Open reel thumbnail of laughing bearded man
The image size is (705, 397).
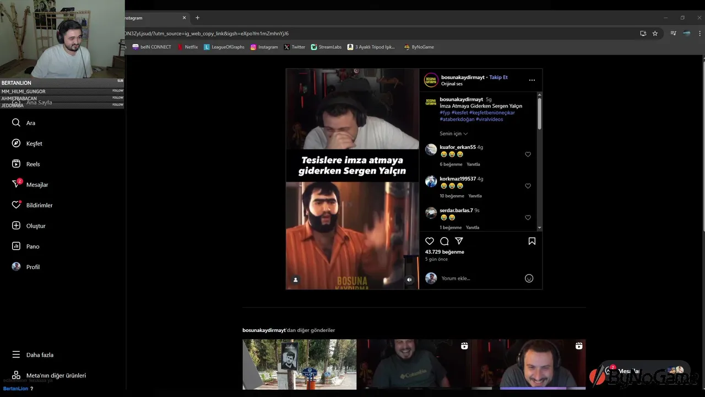click(529, 364)
